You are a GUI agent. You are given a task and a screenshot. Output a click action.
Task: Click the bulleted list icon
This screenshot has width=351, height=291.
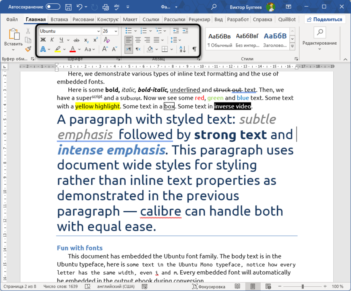click(129, 31)
